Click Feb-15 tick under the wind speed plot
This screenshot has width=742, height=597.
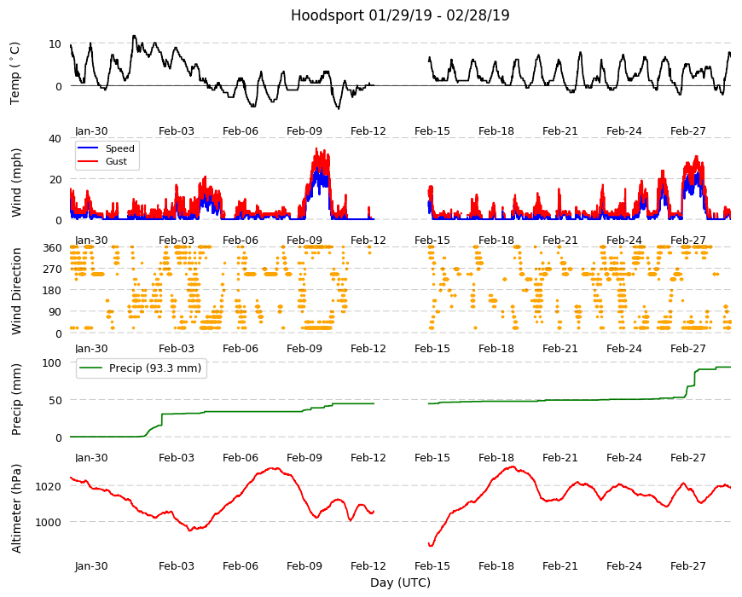point(432,240)
